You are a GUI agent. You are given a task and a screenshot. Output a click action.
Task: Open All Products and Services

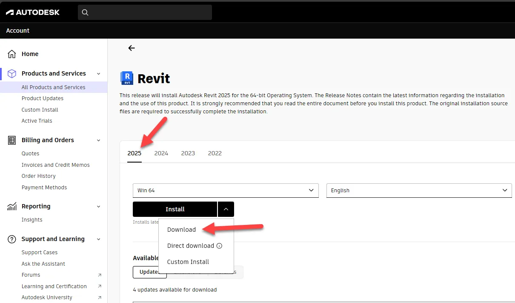[x=54, y=87]
